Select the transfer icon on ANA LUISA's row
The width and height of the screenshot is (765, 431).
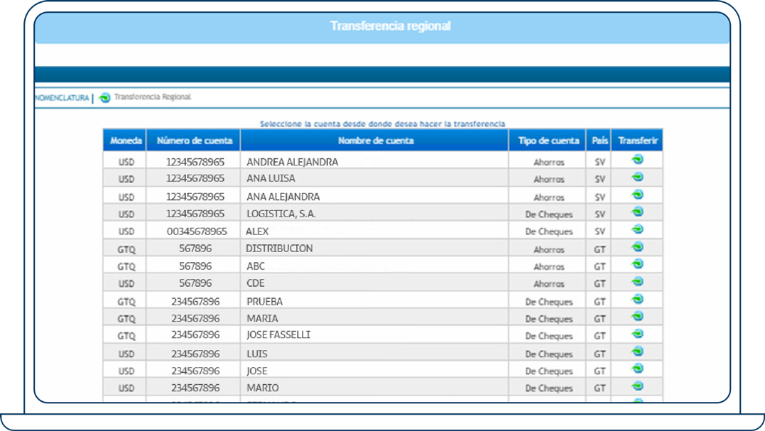pyautogui.click(x=637, y=178)
